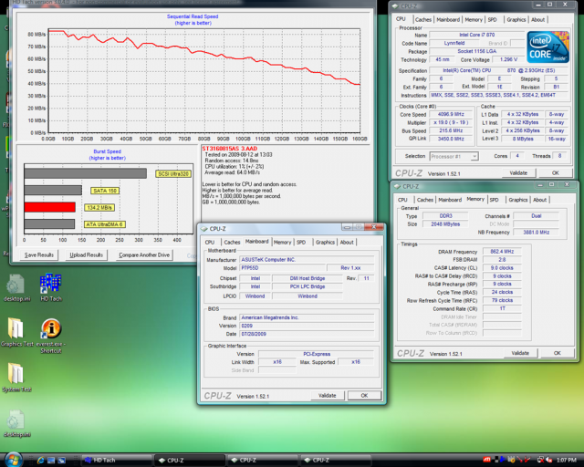The width and height of the screenshot is (584, 467).
Task: Click the Sequential Read Speed graph
Action: tap(204, 80)
